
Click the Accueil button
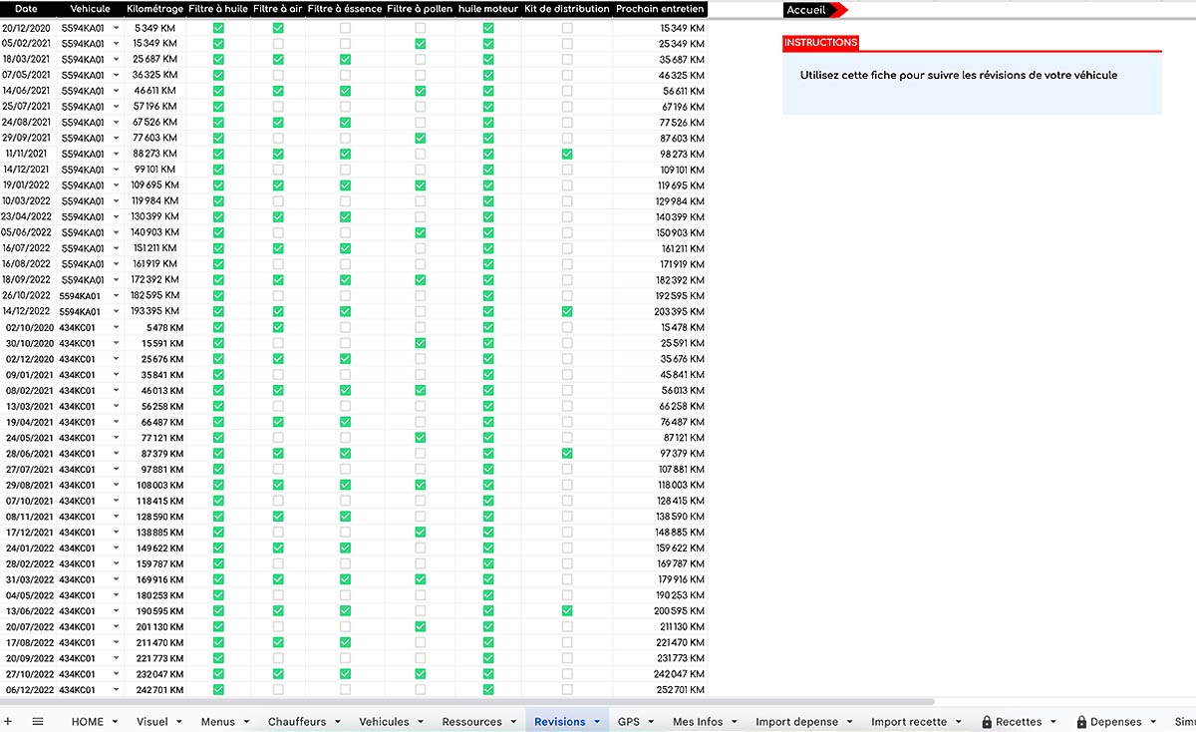[x=807, y=10]
